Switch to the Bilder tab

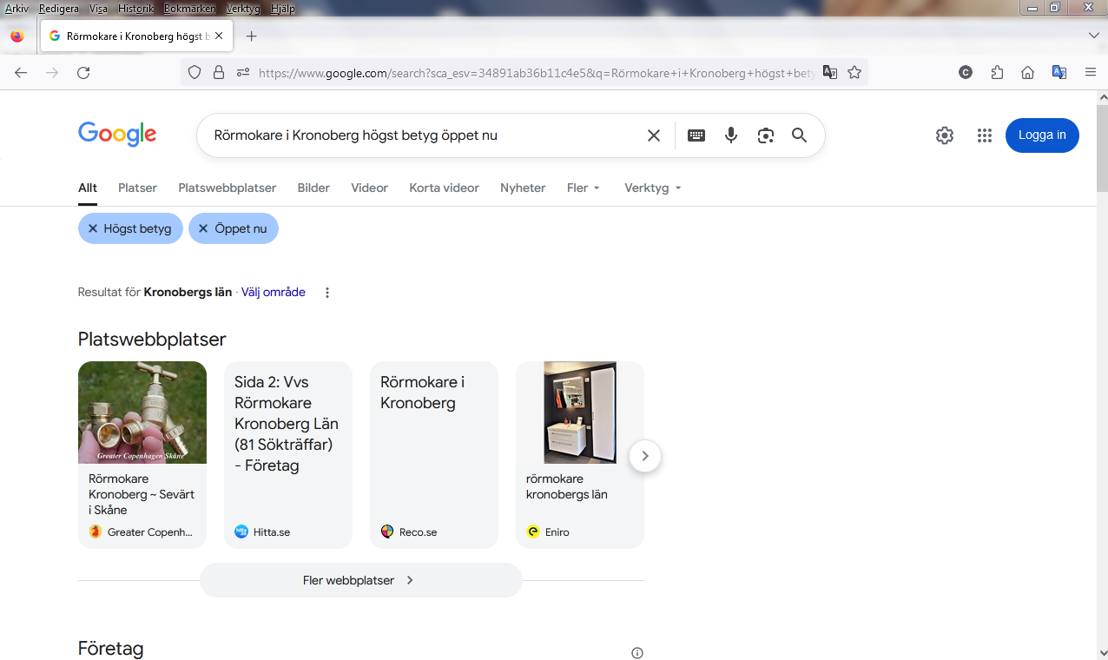[313, 188]
